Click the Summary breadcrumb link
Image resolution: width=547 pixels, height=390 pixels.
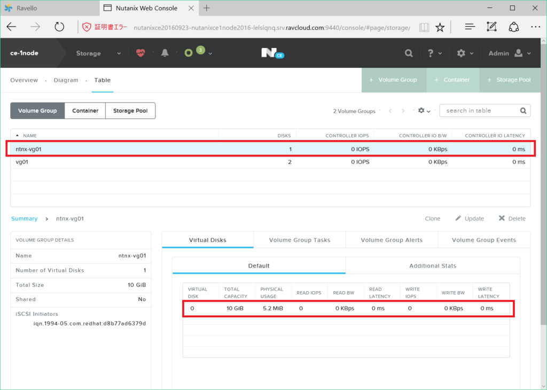(x=24, y=219)
